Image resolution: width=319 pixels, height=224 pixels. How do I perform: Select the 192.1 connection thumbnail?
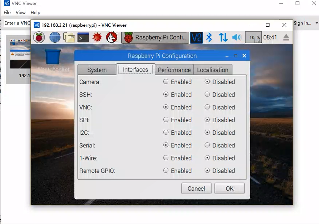point(18,60)
